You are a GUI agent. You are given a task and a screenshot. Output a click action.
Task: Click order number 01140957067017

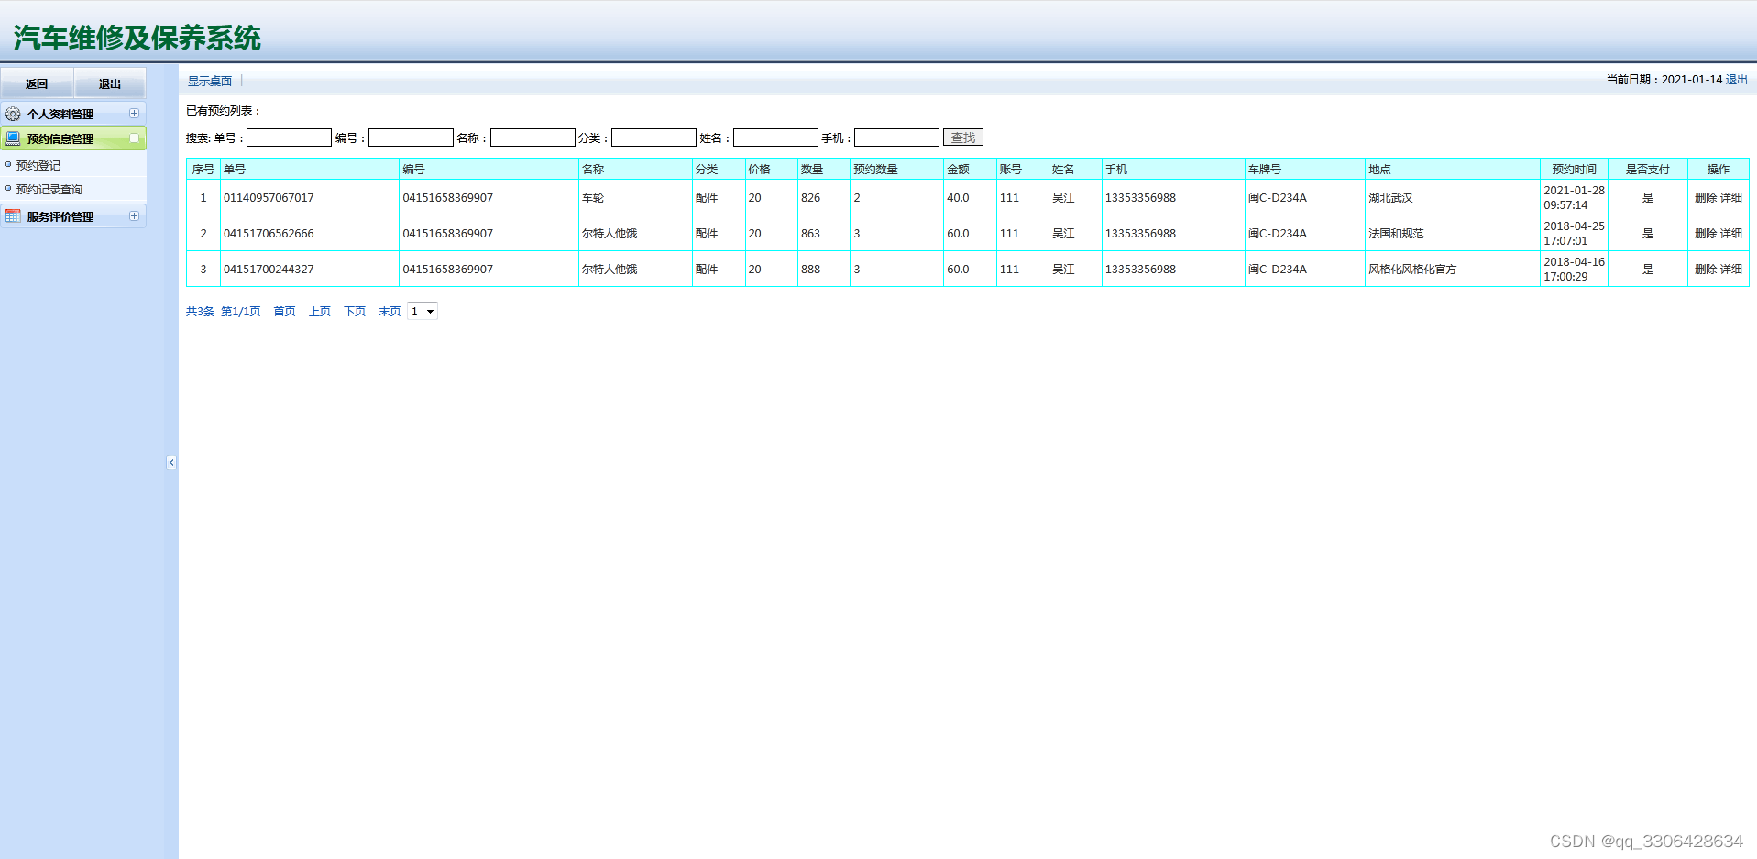[x=269, y=198]
